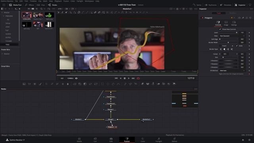Select the second Border Style icon

(x=224, y=49)
